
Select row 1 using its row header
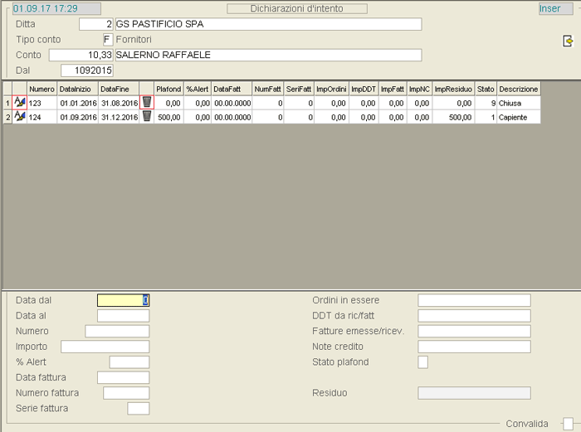7,103
